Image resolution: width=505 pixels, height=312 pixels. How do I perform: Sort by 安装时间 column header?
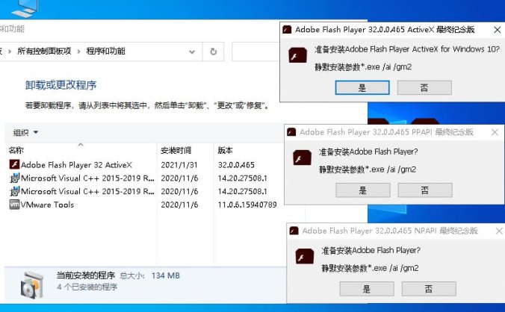coord(176,150)
